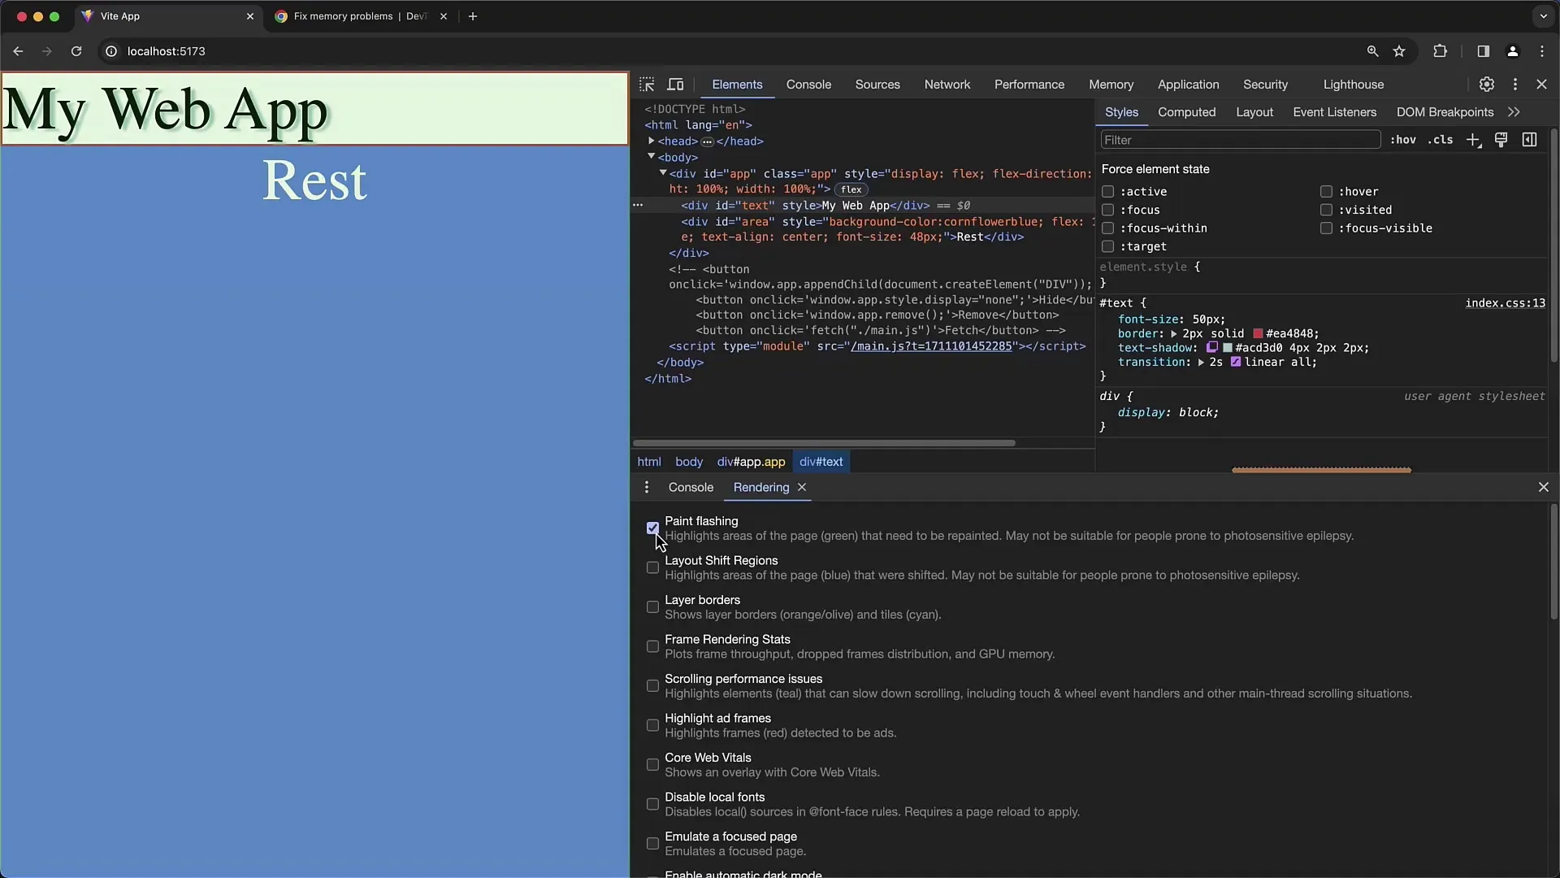The width and height of the screenshot is (1560, 878).
Task: Click the add new style rule icon
Action: [x=1473, y=139]
